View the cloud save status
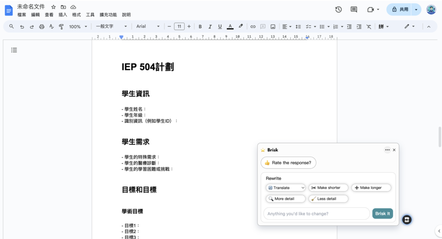This screenshot has width=442, height=239. pyautogui.click(x=73, y=7)
